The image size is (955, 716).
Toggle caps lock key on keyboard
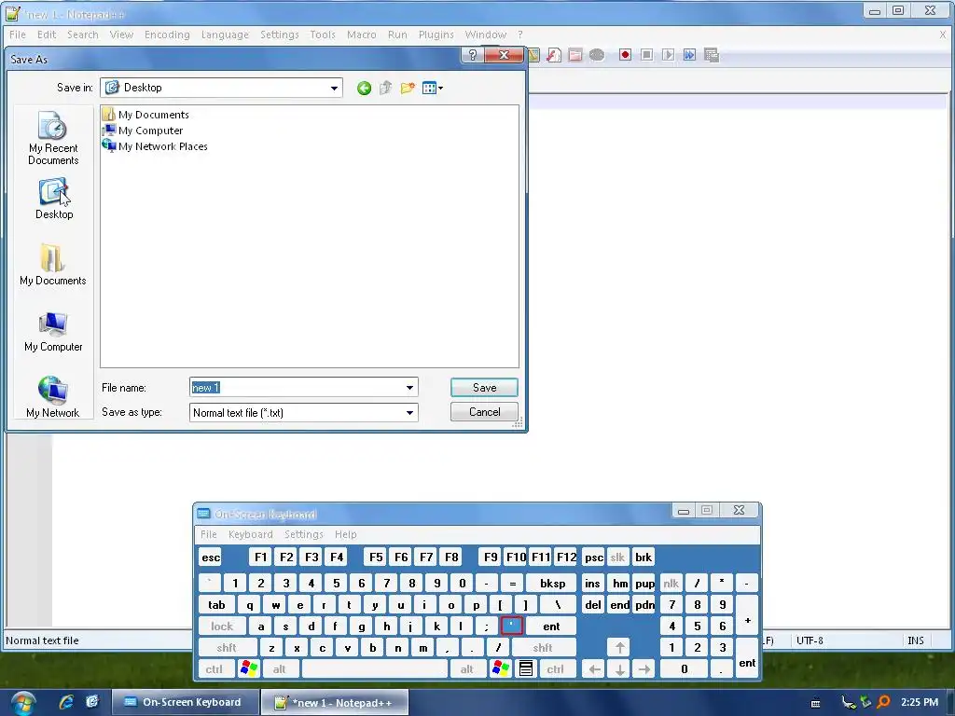[x=222, y=626]
